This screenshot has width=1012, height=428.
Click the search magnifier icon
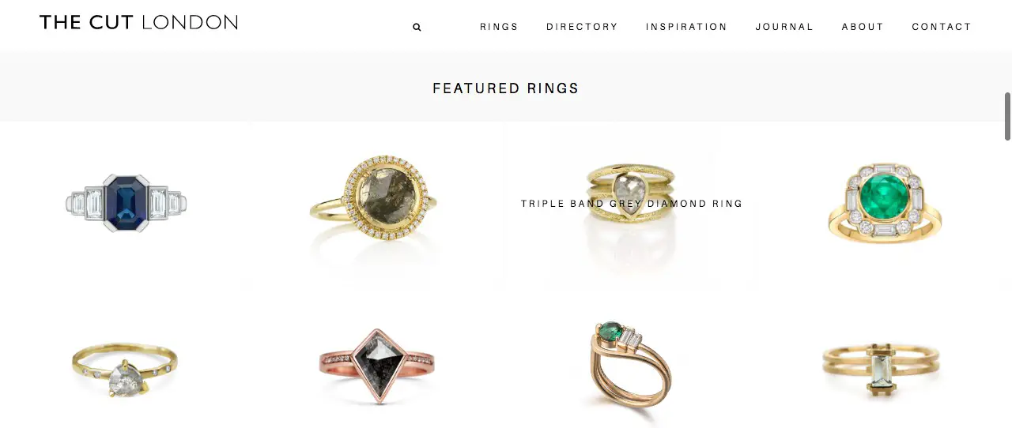417,27
